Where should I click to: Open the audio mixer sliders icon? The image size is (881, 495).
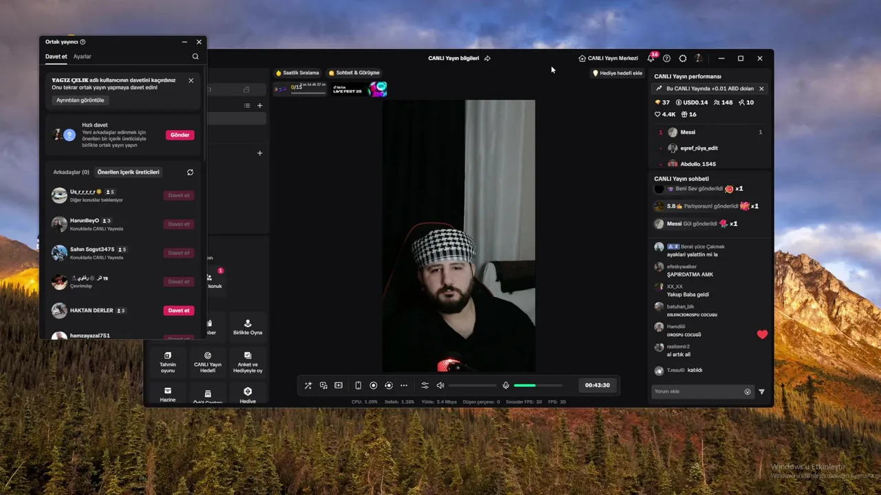tap(425, 386)
